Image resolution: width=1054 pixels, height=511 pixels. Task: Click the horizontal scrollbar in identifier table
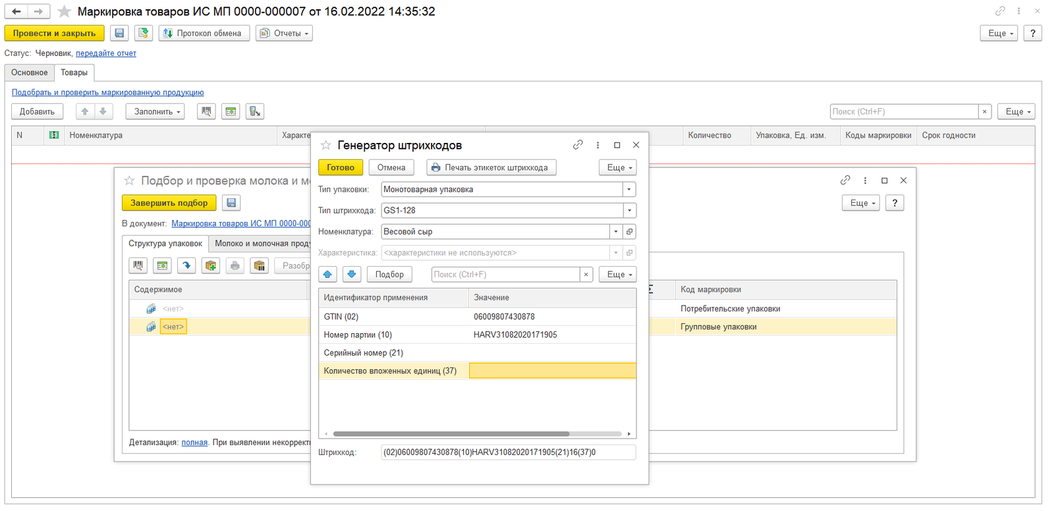pos(451,434)
